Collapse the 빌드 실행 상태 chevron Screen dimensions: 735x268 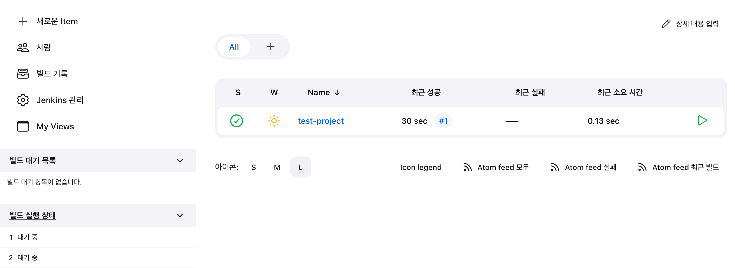tap(180, 215)
